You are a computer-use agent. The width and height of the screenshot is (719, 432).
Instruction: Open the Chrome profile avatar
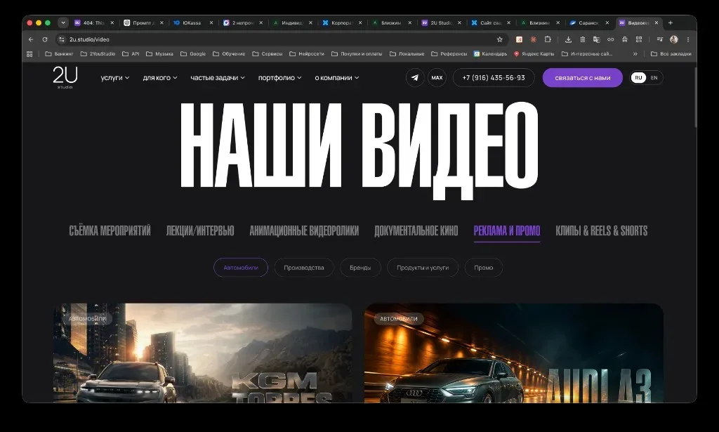click(673, 39)
